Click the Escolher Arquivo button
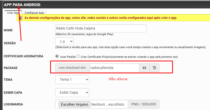The image size is (210, 110). point(74,104)
